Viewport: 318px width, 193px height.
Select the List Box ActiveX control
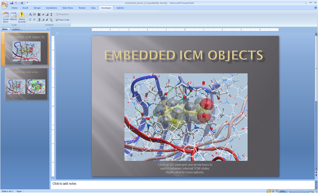click(x=43, y=20)
